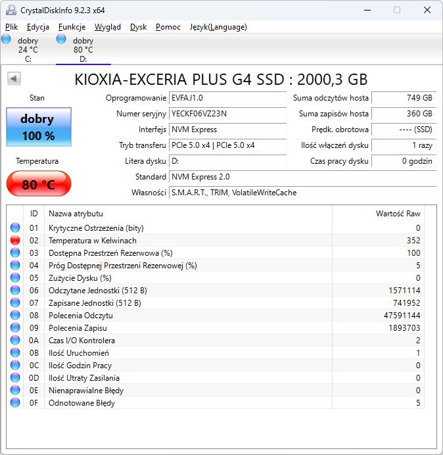The height and width of the screenshot is (455, 443).
Task: Open the Plik menu
Action: [12, 27]
